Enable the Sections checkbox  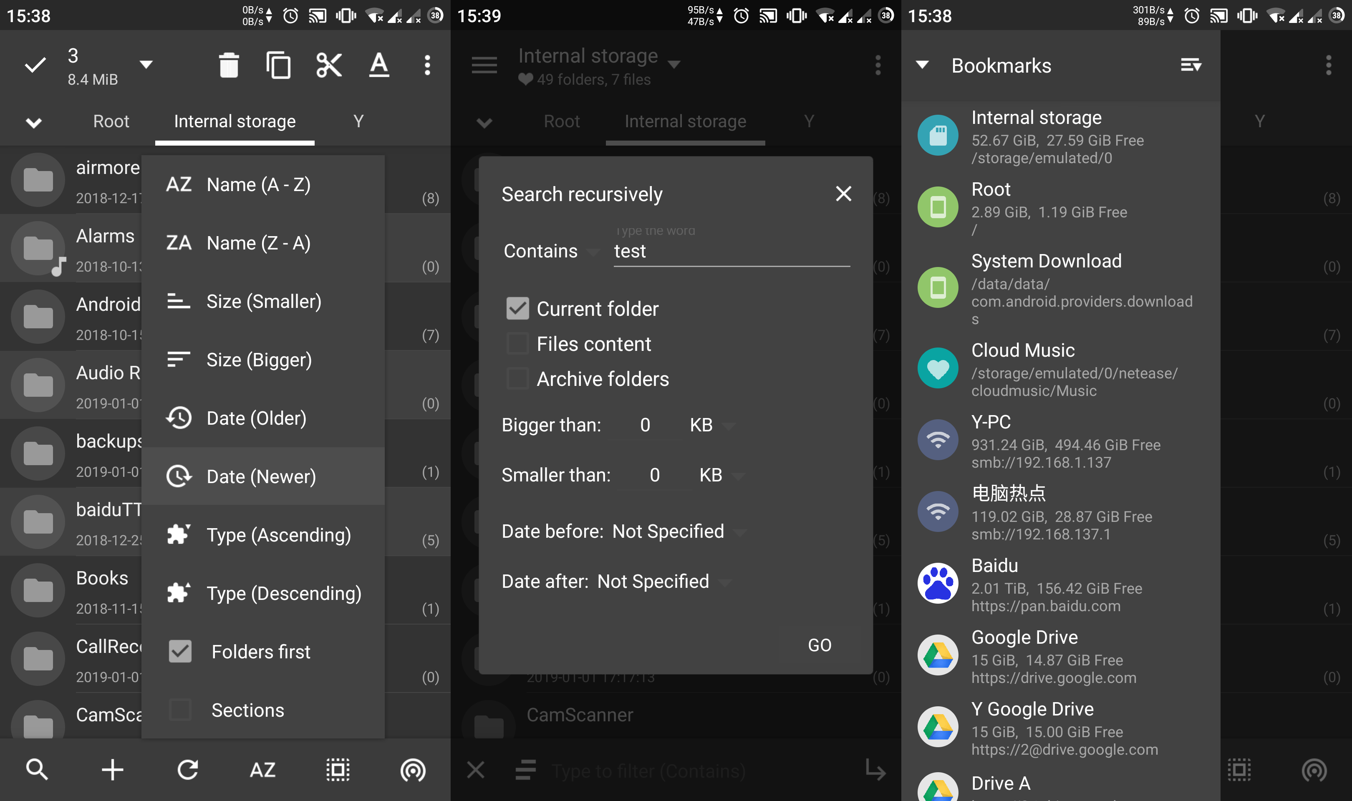point(180,710)
